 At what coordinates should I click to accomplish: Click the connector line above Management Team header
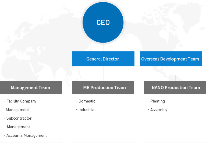(x=32, y=78)
